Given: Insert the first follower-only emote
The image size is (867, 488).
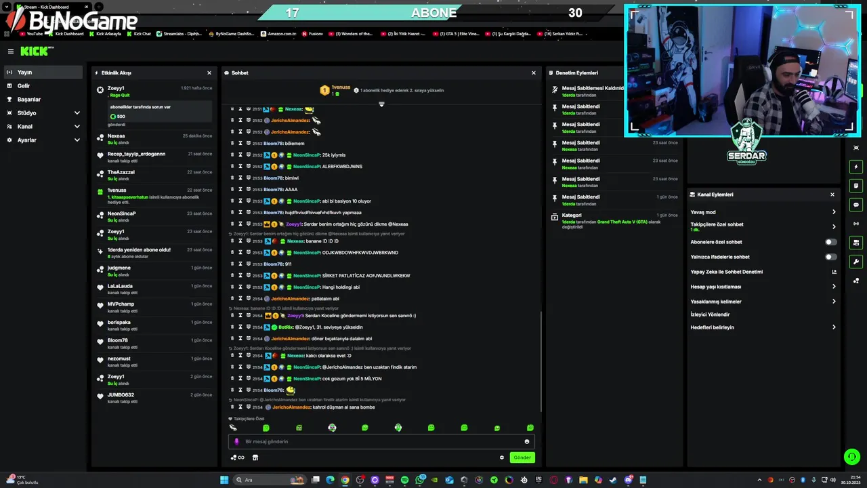Looking at the screenshot, I should point(233,428).
